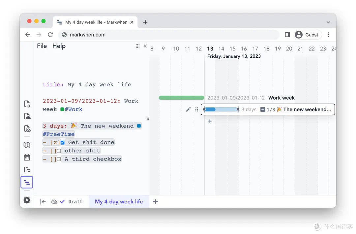
Task: Add an event with timeline plus icon
Action: [x=210, y=121]
